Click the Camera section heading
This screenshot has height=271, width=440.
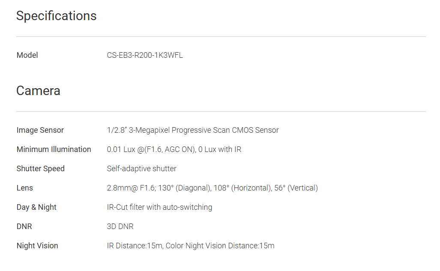pos(38,91)
